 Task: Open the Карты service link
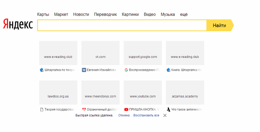point(43,15)
